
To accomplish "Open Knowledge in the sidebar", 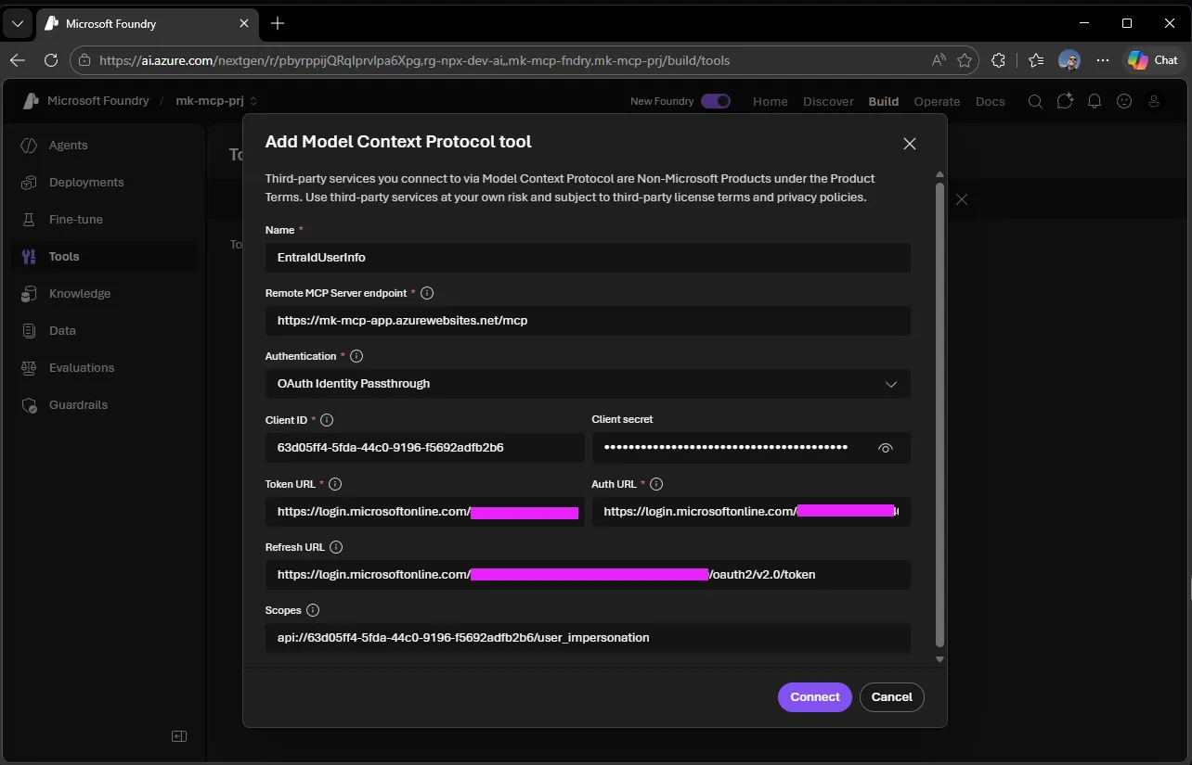I will [104, 294].
